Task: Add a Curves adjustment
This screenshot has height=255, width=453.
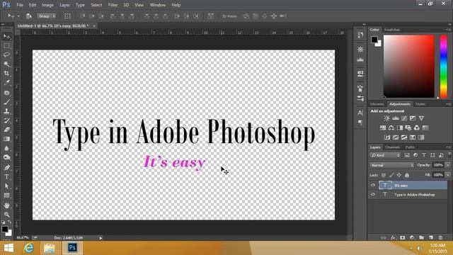Action: coord(404,118)
